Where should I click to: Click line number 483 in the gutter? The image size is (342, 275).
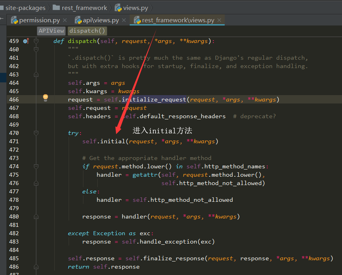pyautogui.click(x=14, y=242)
